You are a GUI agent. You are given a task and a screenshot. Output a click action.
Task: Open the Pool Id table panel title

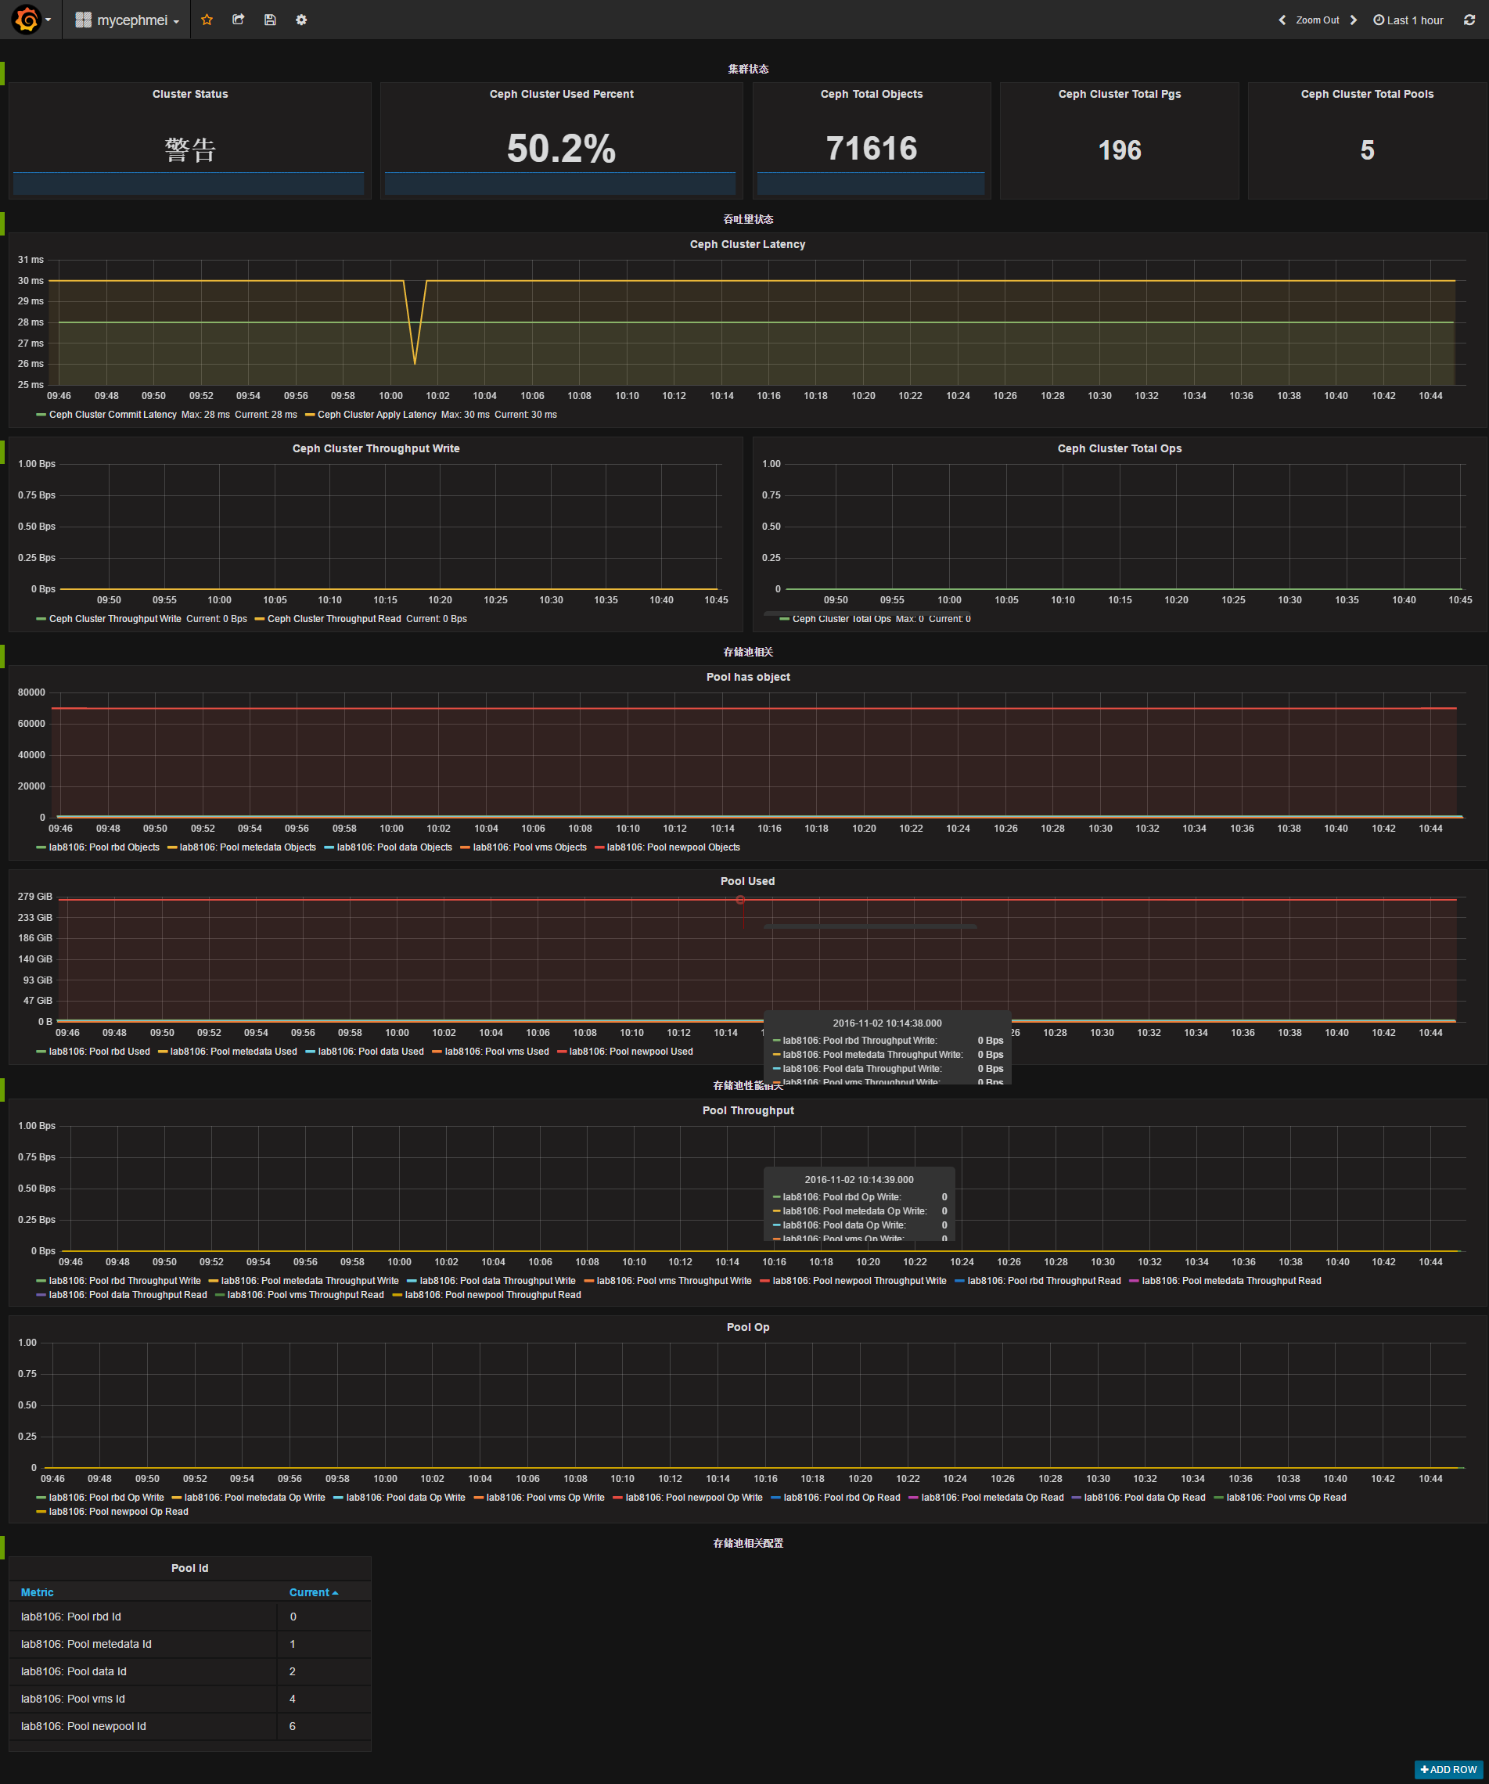pyautogui.click(x=189, y=1568)
